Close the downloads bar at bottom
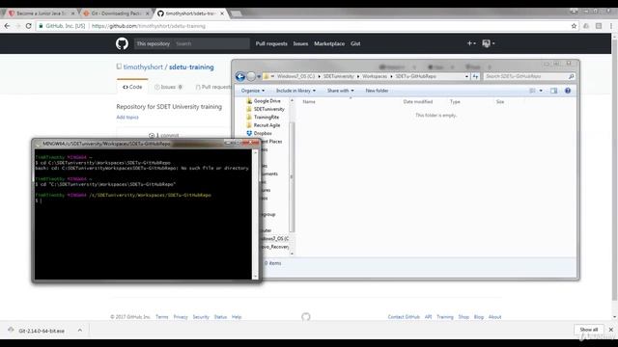The width and height of the screenshot is (618, 347). click(x=611, y=330)
